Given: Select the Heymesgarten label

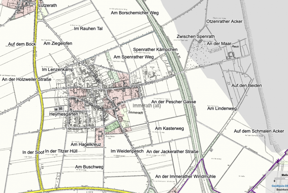Looking at the screenshot, I should [63, 115].
